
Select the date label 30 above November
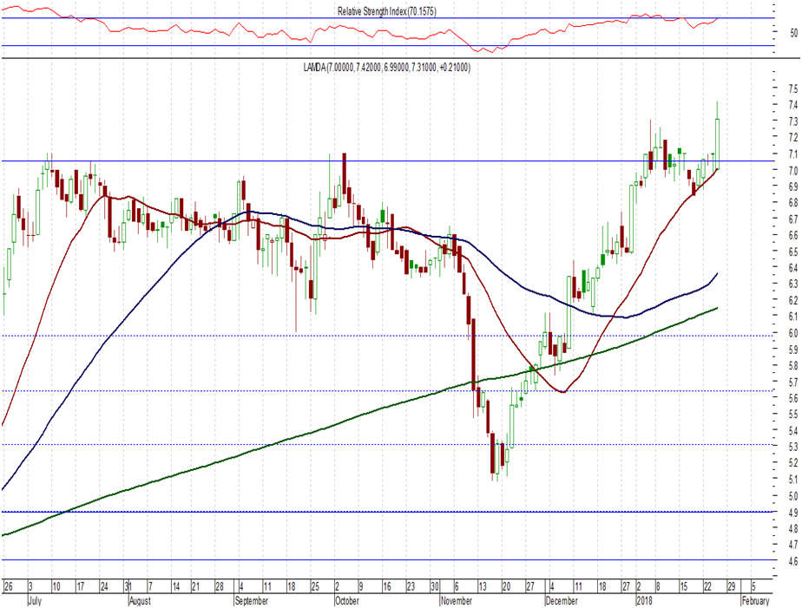click(x=435, y=586)
